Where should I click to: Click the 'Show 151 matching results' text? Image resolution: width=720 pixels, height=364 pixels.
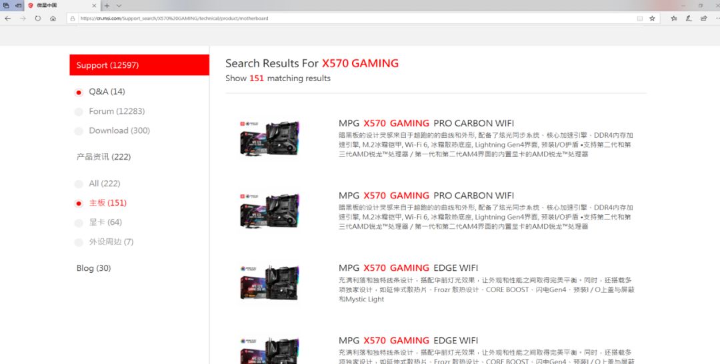pyautogui.click(x=278, y=79)
